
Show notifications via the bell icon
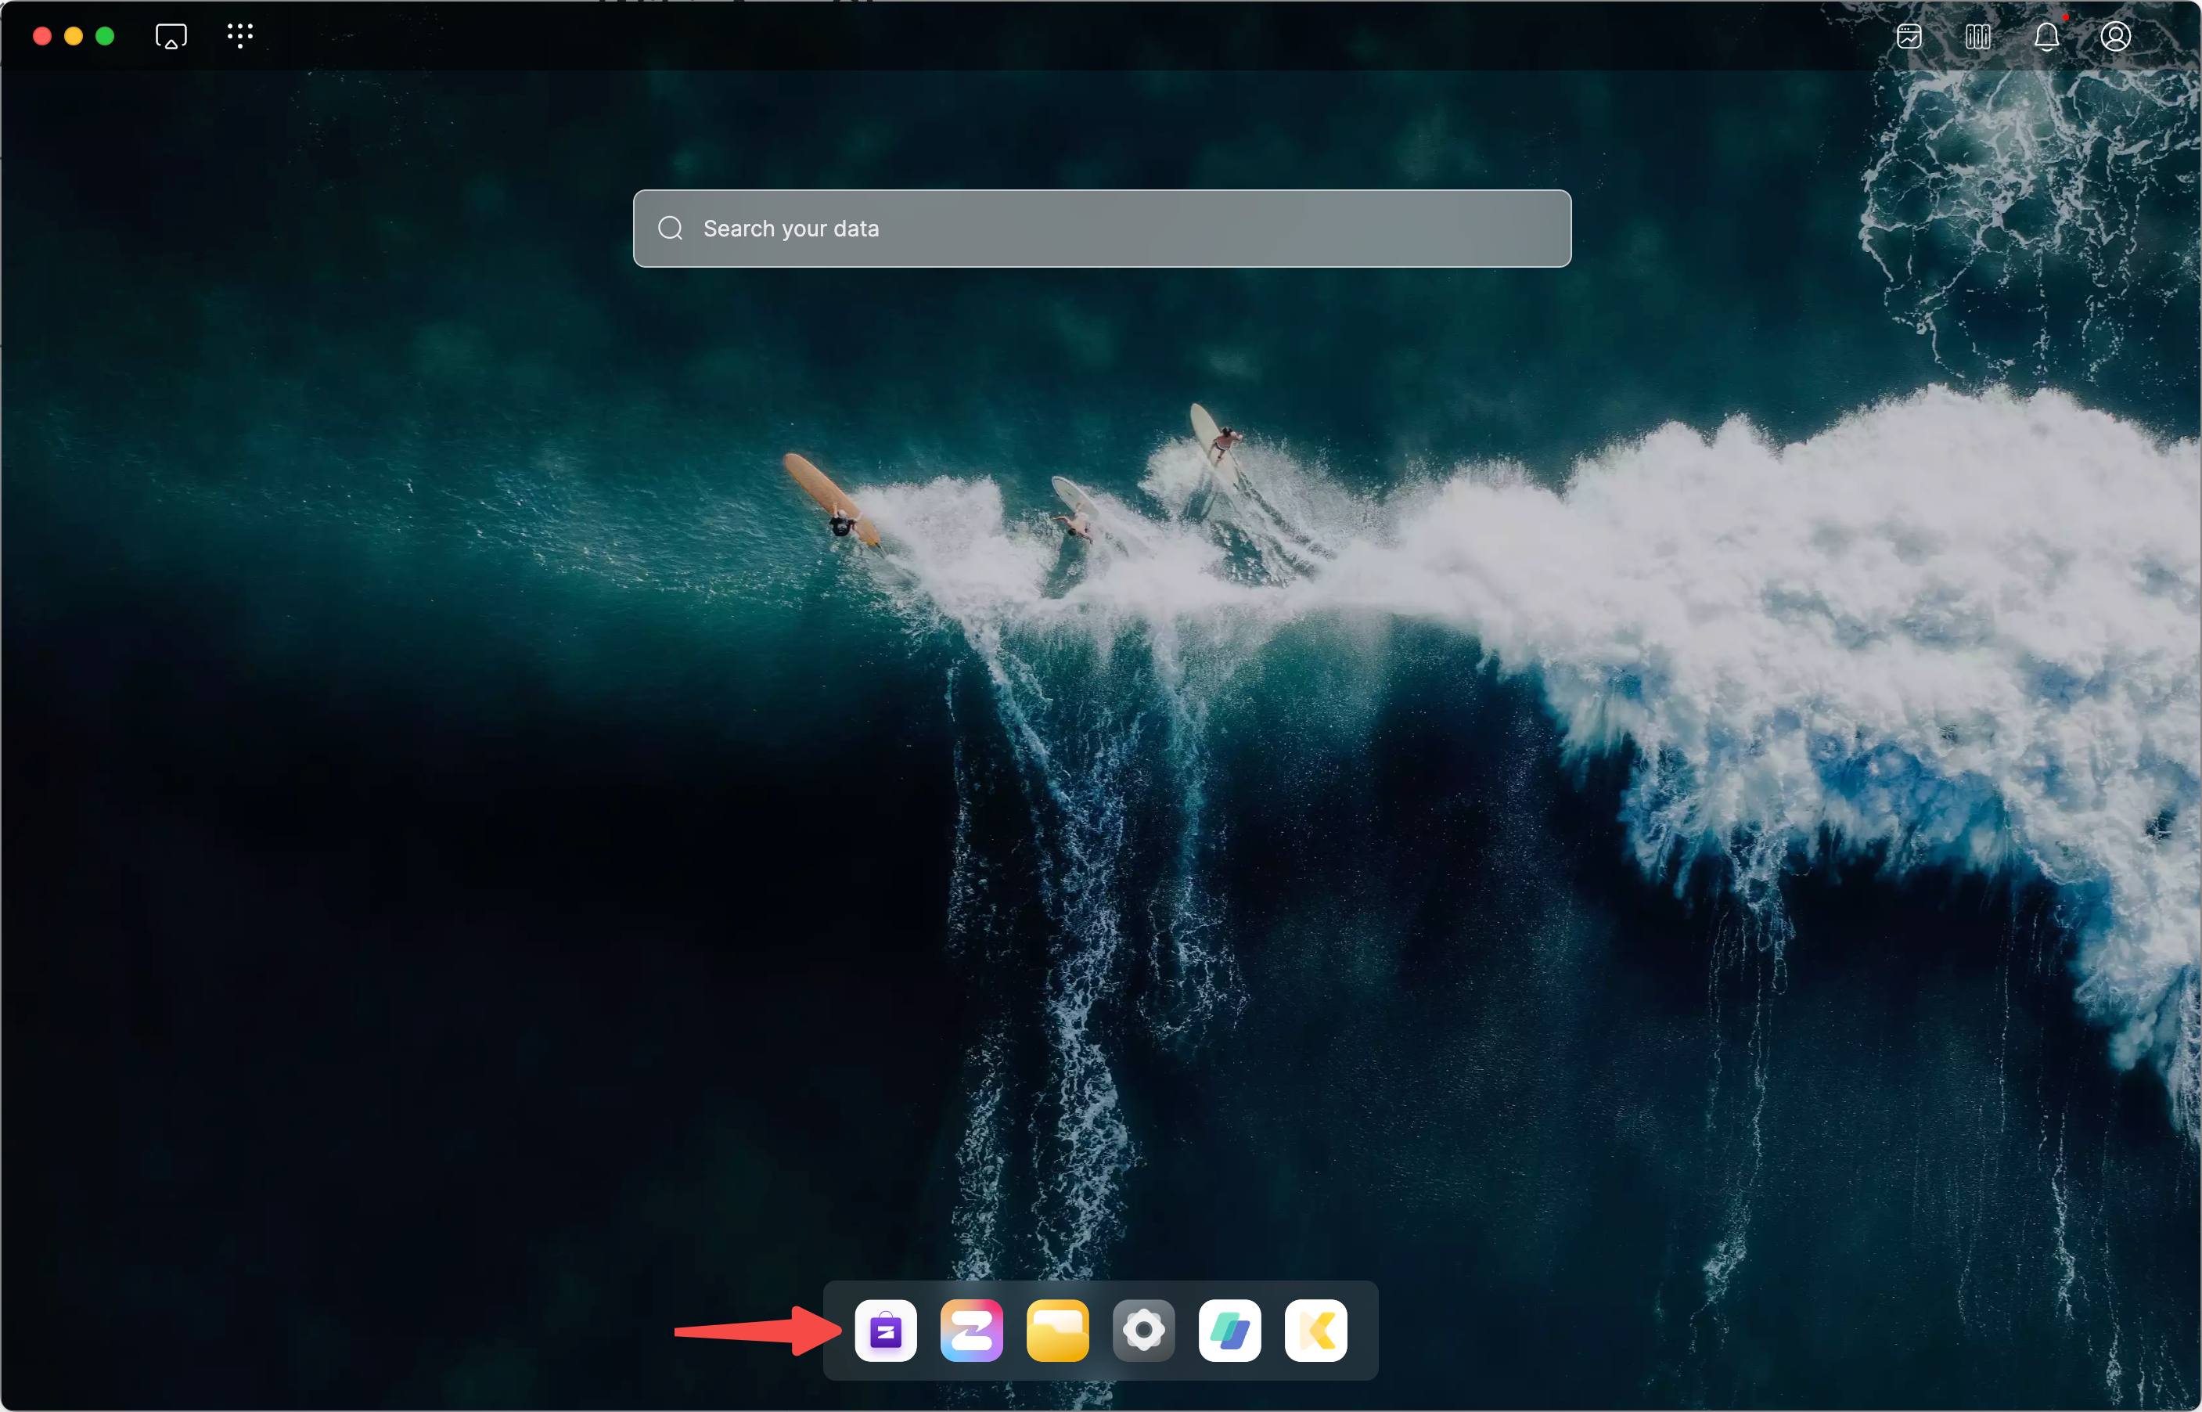[2046, 36]
